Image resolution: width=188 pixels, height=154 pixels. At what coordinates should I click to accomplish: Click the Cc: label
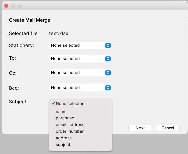coord(13,73)
